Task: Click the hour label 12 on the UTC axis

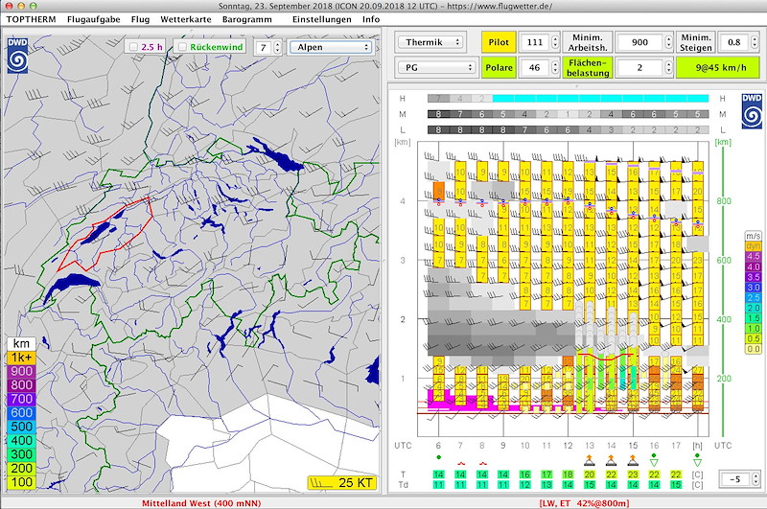Action: [x=568, y=446]
